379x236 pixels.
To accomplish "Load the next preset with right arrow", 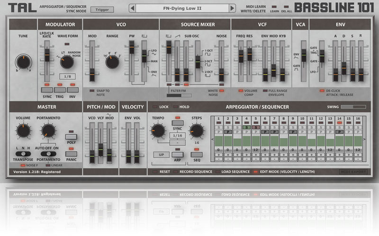I will point(232,8).
